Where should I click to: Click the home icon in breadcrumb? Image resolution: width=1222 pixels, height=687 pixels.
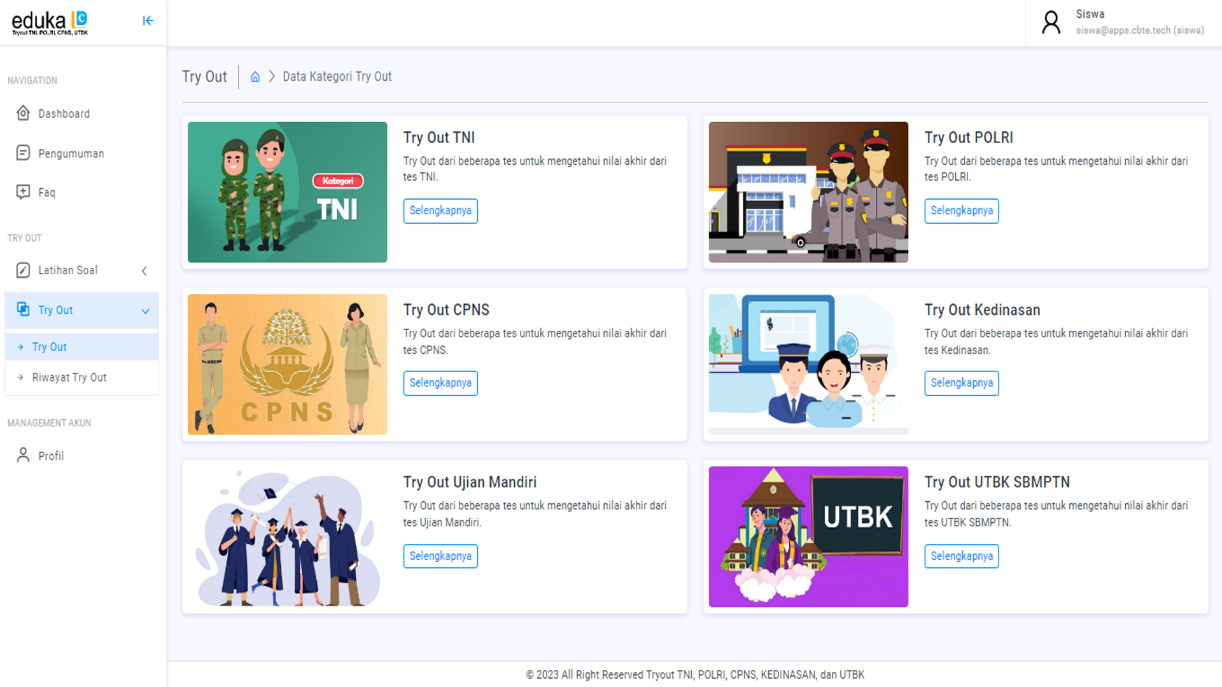(x=255, y=77)
